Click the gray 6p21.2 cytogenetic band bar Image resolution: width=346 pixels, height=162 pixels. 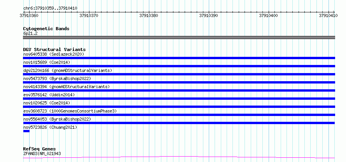click(x=179, y=38)
